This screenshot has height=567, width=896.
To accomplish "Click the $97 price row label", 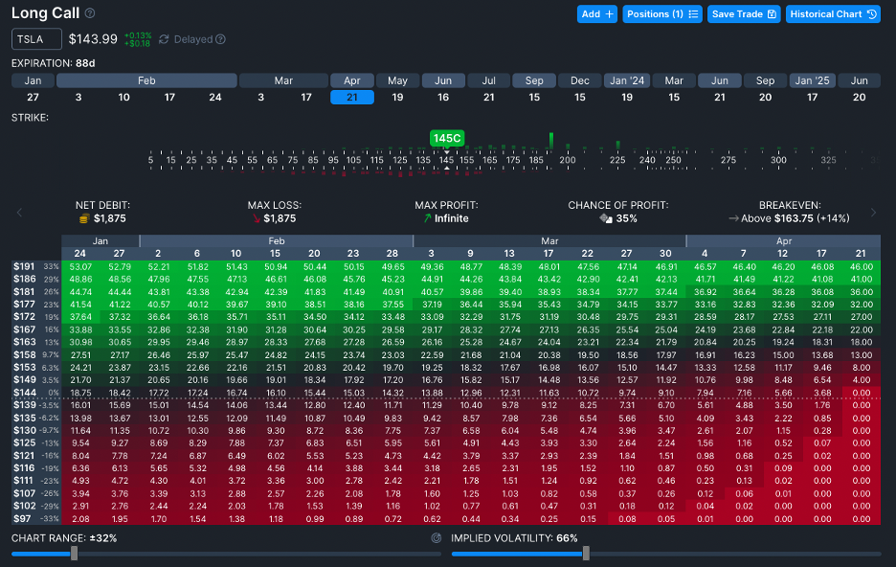I will click(x=22, y=518).
